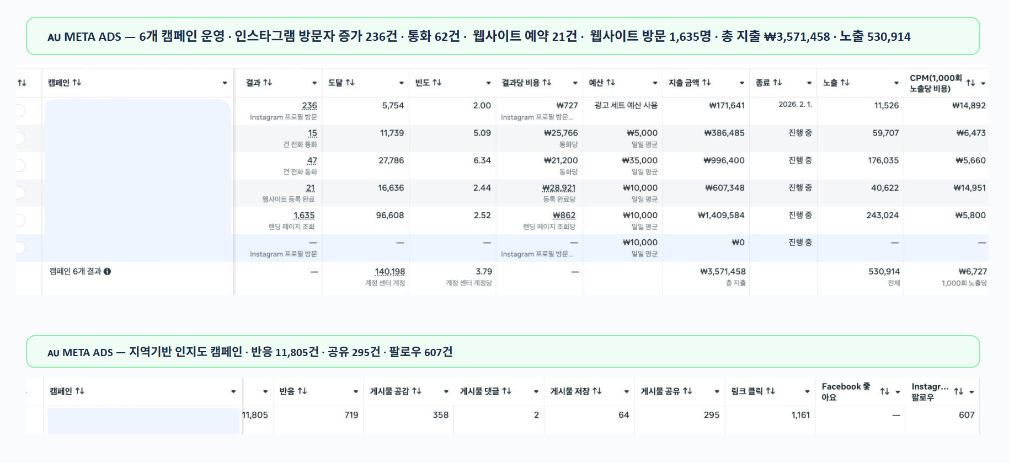The height and width of the screenshot is (463, 1009).
Task: Sort the table by 도달 using its sort arrows
Action: (x=350, y=83)
